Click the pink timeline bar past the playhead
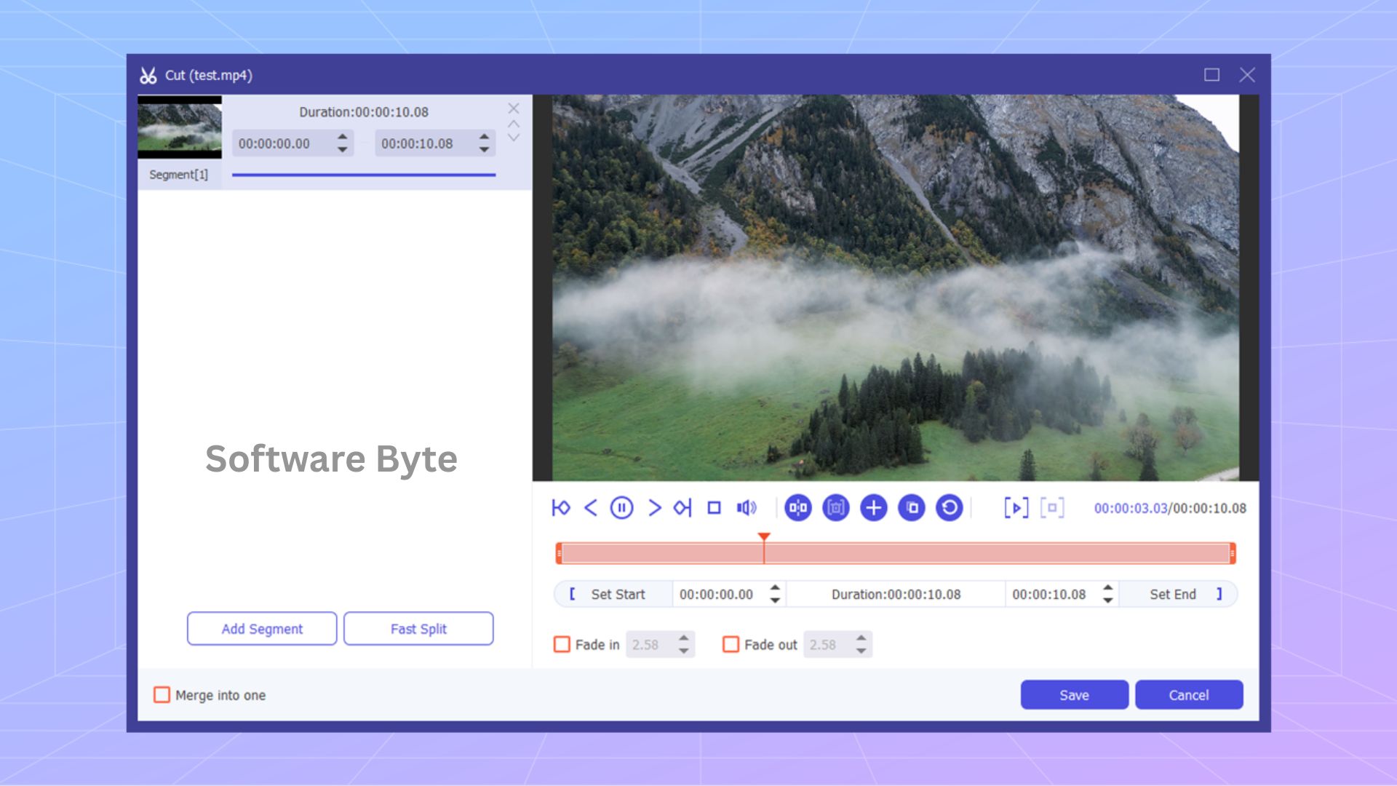Image resolution: width=1397 pixels, height=786 pixels. pyautogui.click(x=997, y=553)
